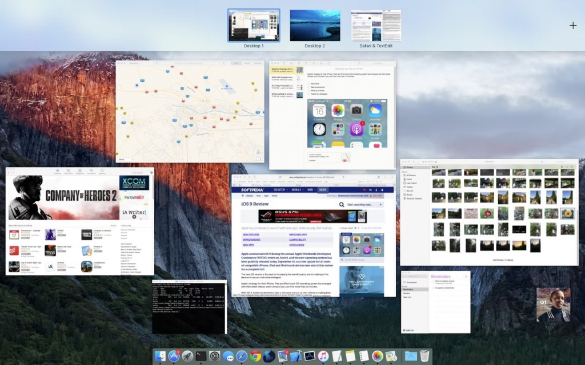Open the MOBILE dropdown on Softpedia

click(298, 190)
